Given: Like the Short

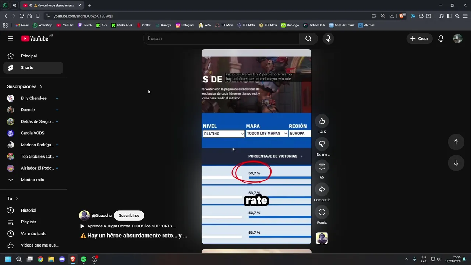Looking at the screenshot, I should click(x=322, y=121).
